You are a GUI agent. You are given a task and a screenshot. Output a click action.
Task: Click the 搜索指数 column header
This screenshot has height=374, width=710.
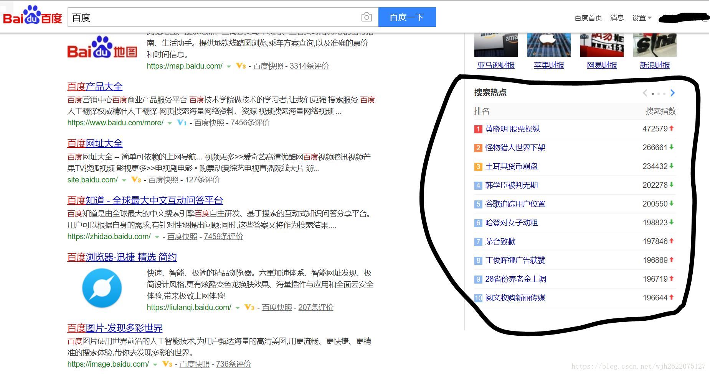coord(660,112)
